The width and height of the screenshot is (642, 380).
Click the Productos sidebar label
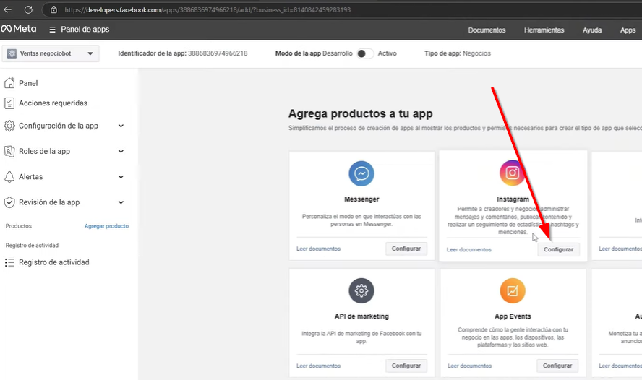click(18, 226)
